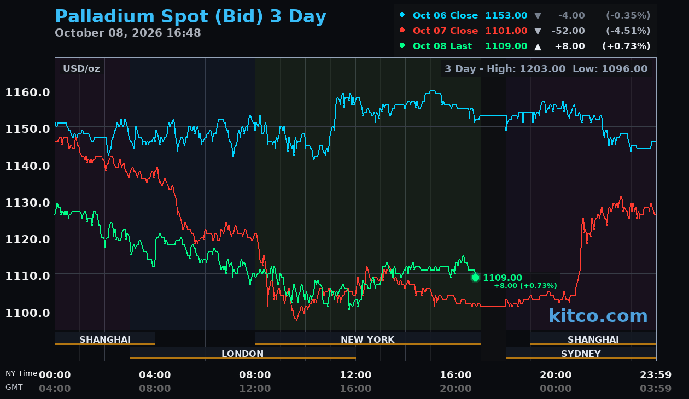Click the 1160.0 axis label
The width and height of the screenshot is (689, 399).
click(28, 92)
